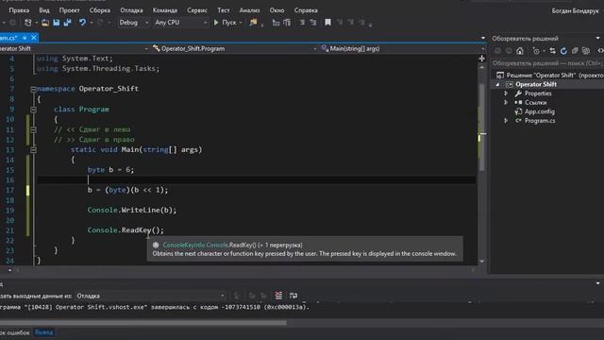Click the split editor plus icon above scrollbar

coord(482,59)
